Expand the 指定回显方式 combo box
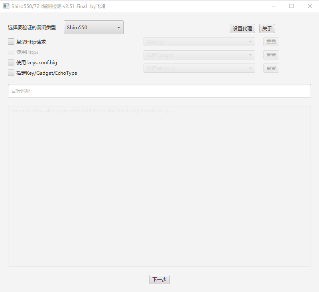 [x=199, y=68]
